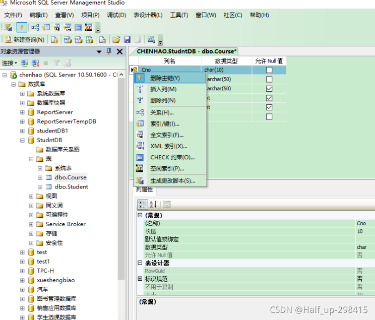Image resolution: width=375 pixels, height=320 pixels.
Task: Open the 表设计器(L) menu
Action: 148,15
